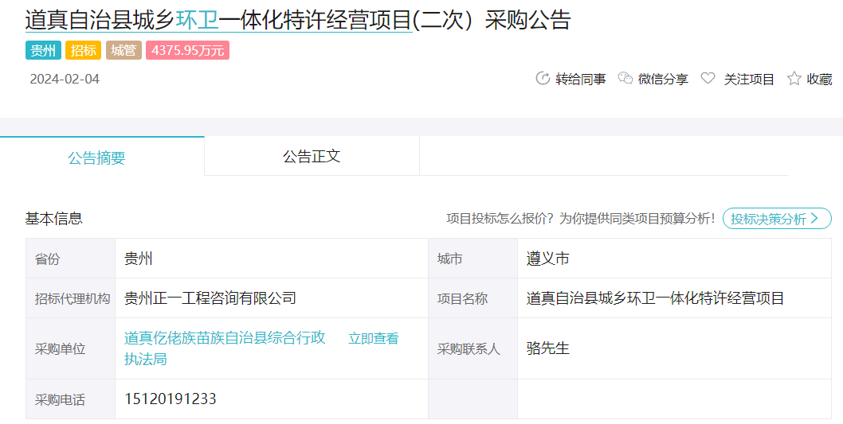The height and width of the screenshot is (424, 843).
Task: Click the 项目投标怎么报价 prompt text
Action: 581,219
